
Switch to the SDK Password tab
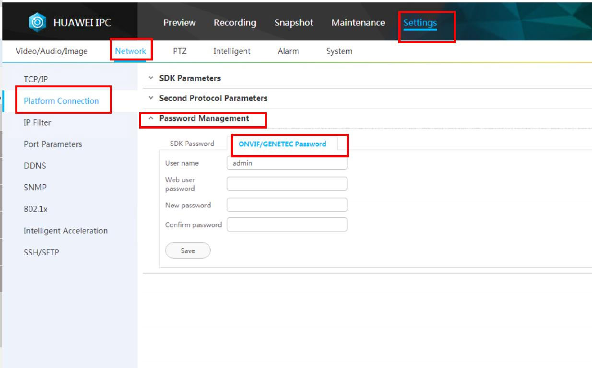coord(192,143)
